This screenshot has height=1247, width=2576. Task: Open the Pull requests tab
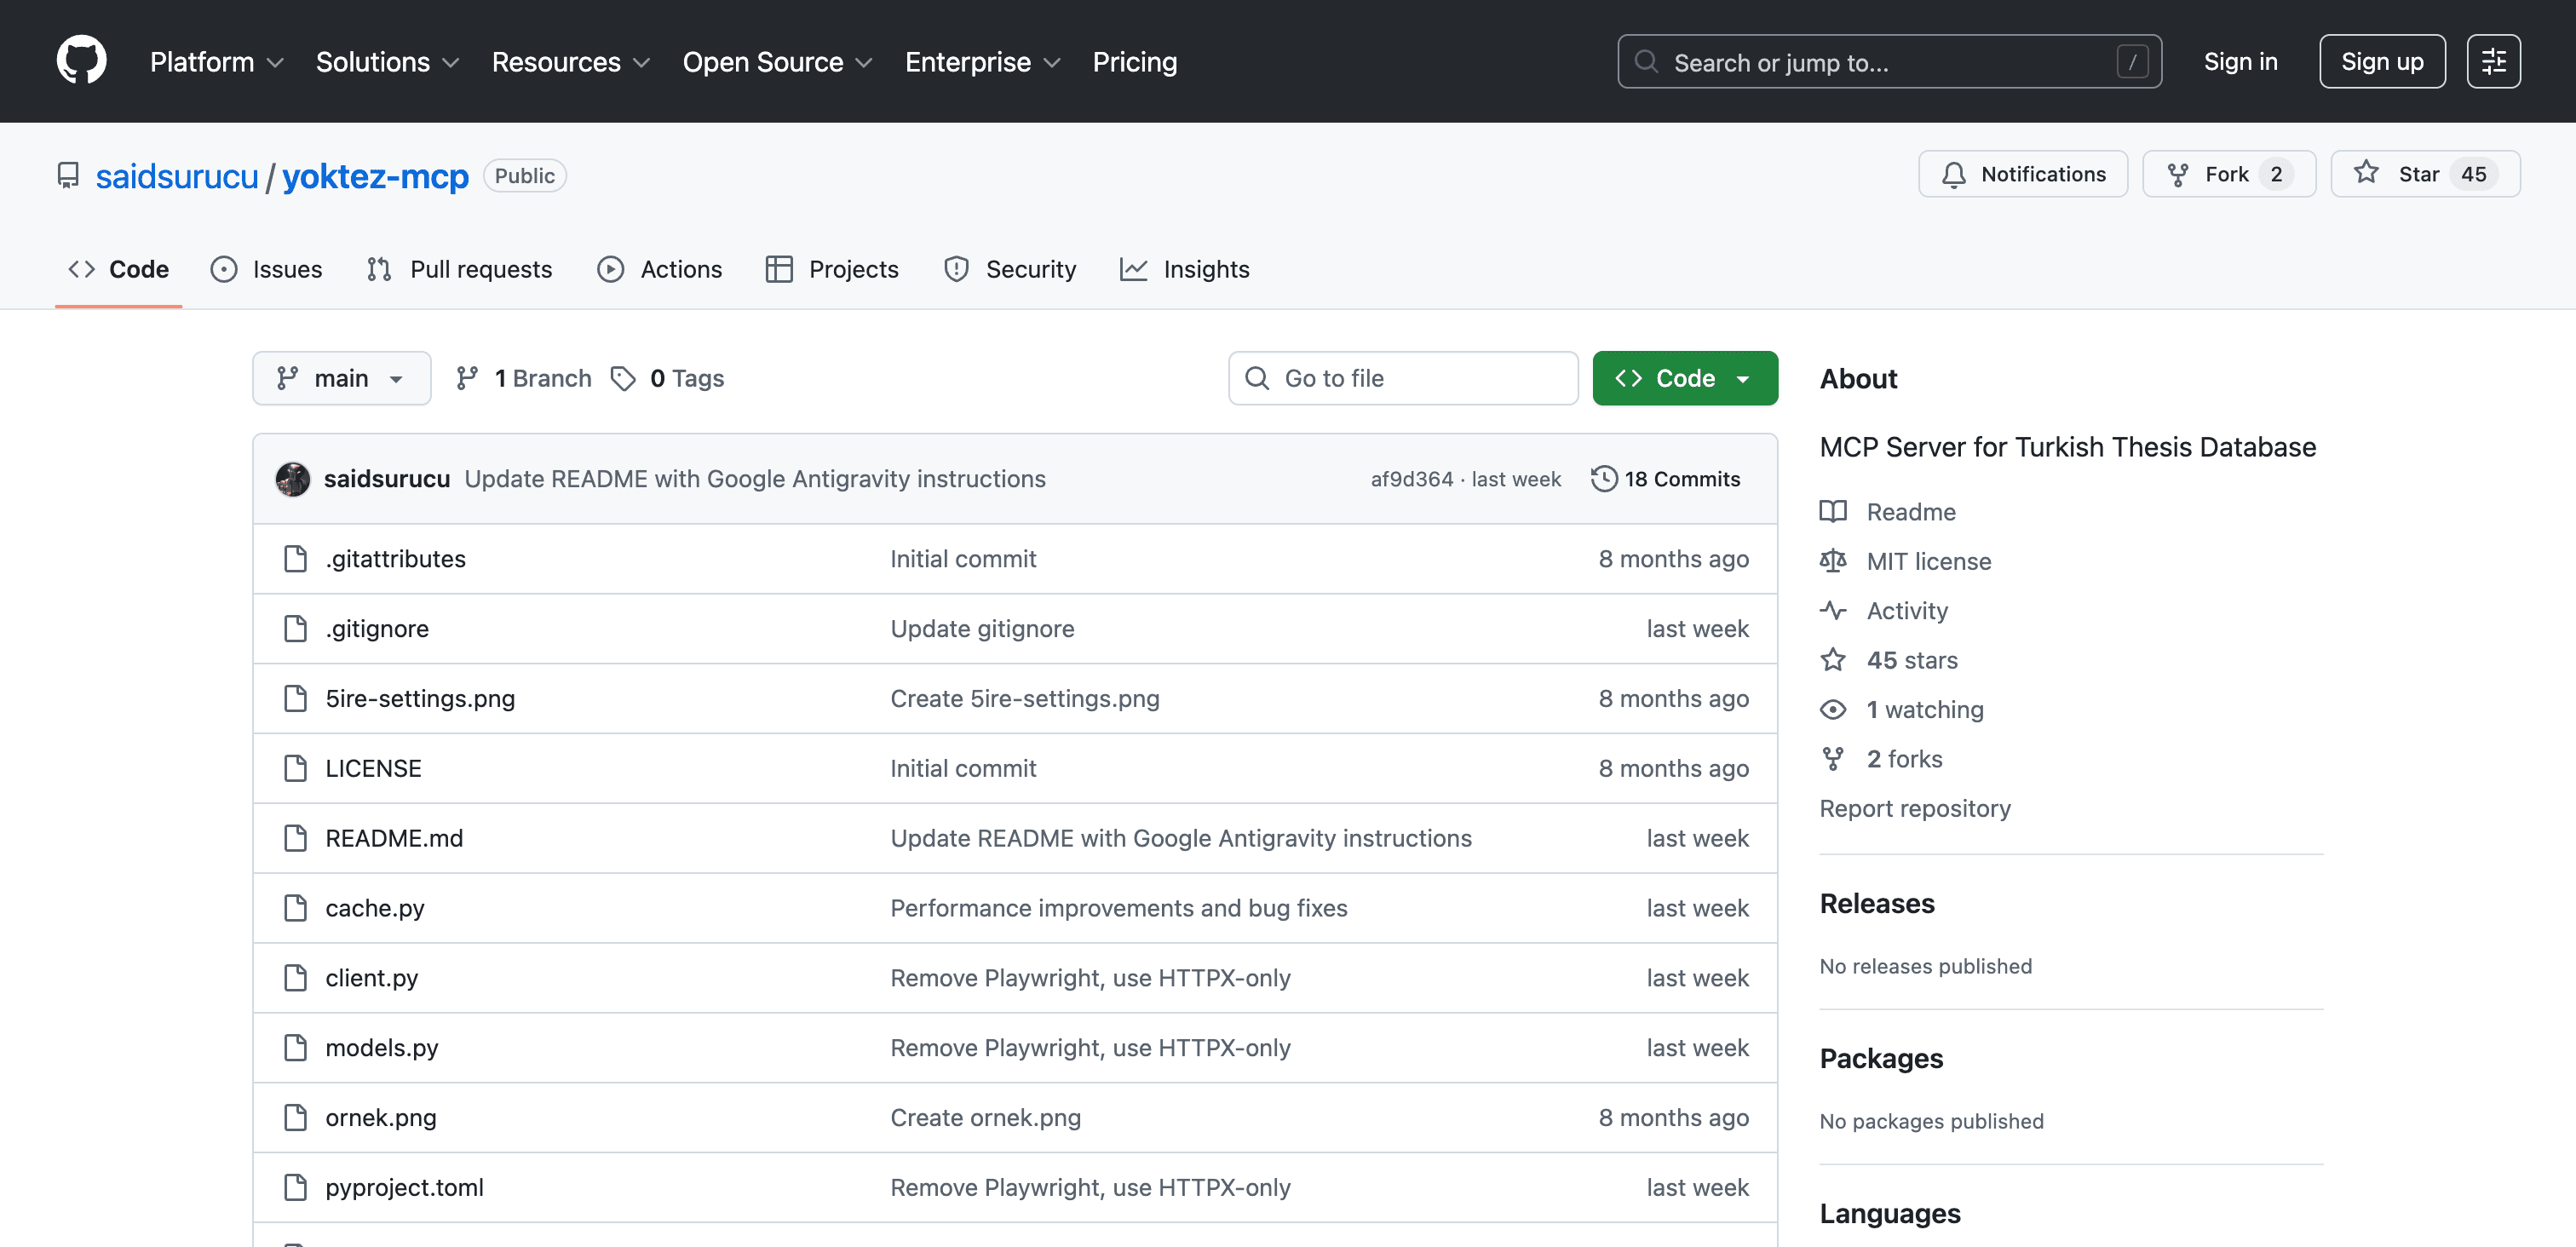459,269
